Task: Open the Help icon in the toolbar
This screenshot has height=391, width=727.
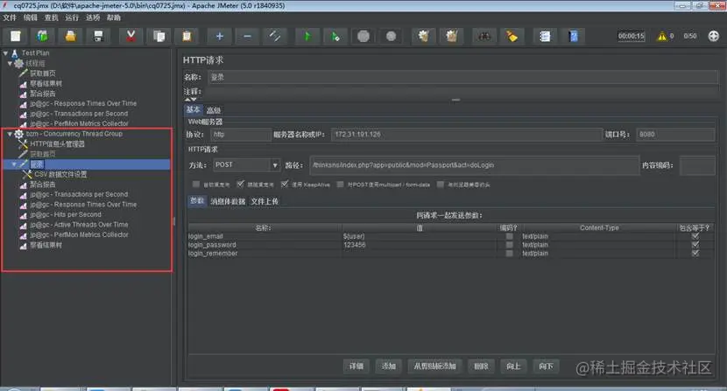Action: (573, 36)
